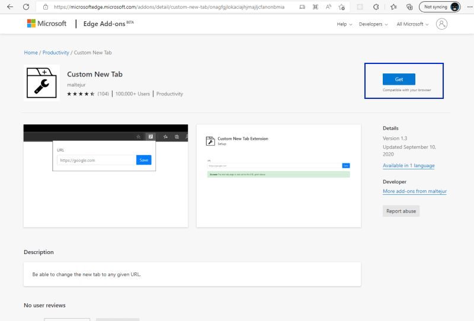Screen dimensions: 474x321
Task: Click the Version 1.3 text
Action: click(x=395, y=139)
